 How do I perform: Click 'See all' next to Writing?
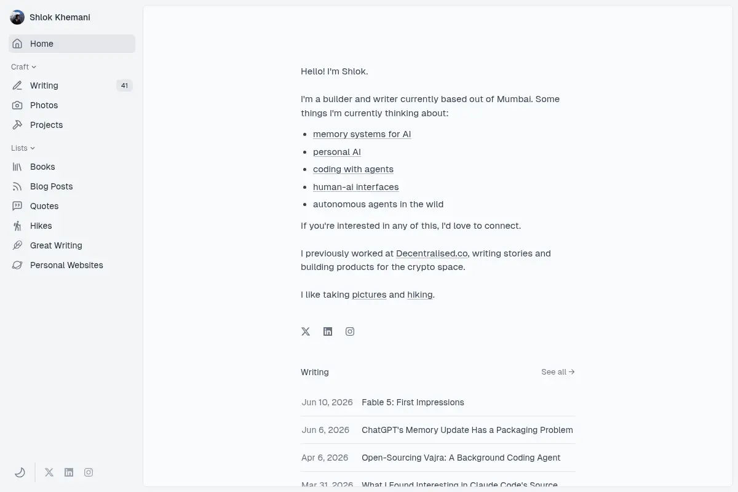click(x=558, y=372)
